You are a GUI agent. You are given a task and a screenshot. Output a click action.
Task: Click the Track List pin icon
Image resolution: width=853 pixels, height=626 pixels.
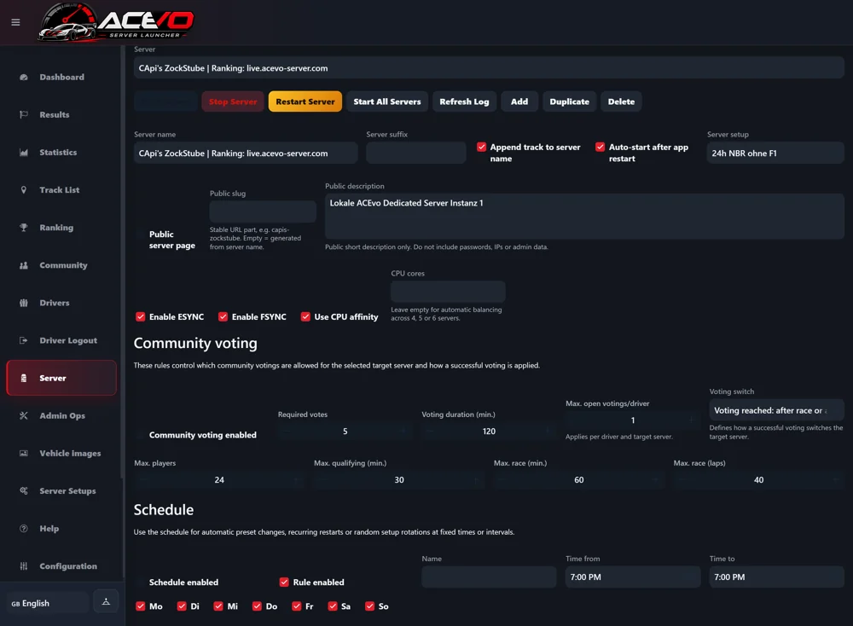click(x=23, y=190)
